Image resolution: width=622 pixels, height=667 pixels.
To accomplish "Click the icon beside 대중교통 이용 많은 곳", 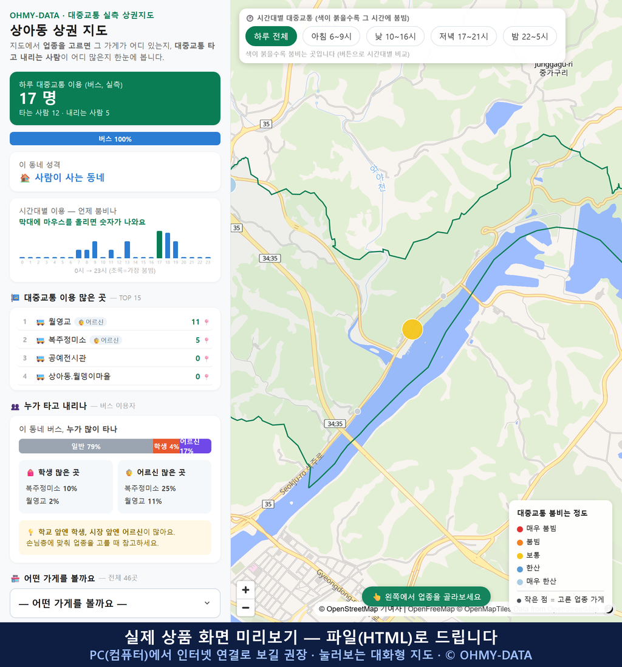I will pyautogui.click(x=15, y=298).
